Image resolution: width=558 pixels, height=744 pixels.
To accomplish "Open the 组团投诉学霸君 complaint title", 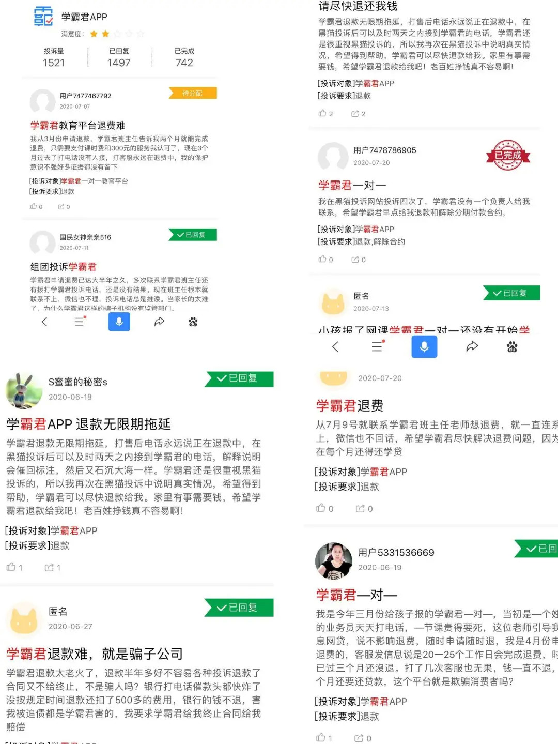I will pyautogui.click(x=63, y=267).
